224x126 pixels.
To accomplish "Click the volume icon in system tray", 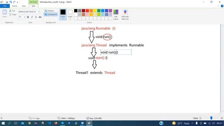I will click(x=213, y=123).
